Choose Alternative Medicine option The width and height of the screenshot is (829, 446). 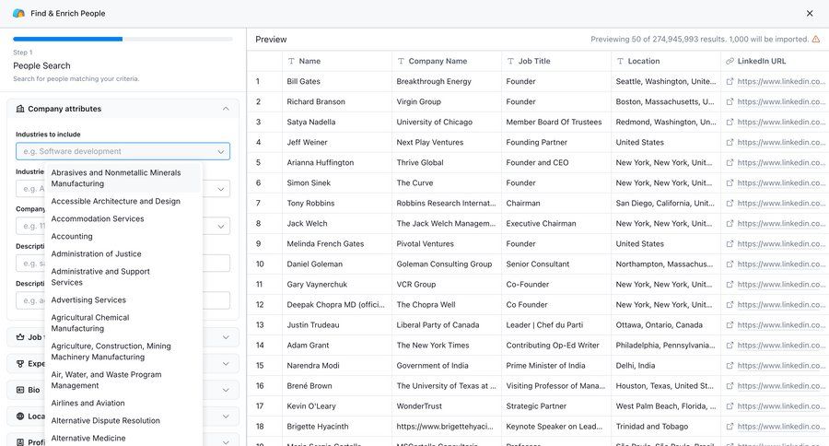point(123,438)
